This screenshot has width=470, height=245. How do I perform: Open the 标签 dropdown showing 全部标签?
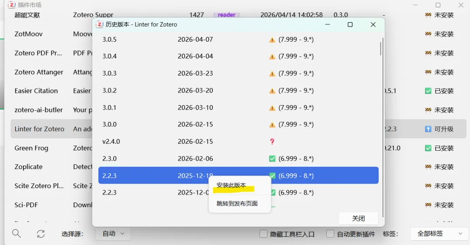tap(439, 234)
